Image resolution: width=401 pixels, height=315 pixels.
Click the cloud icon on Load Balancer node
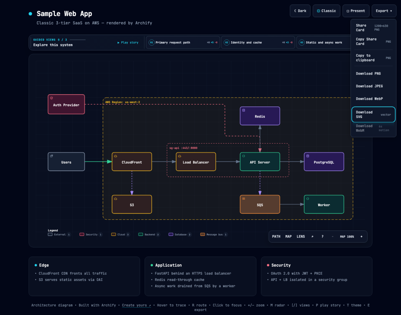tap(180, 156)
